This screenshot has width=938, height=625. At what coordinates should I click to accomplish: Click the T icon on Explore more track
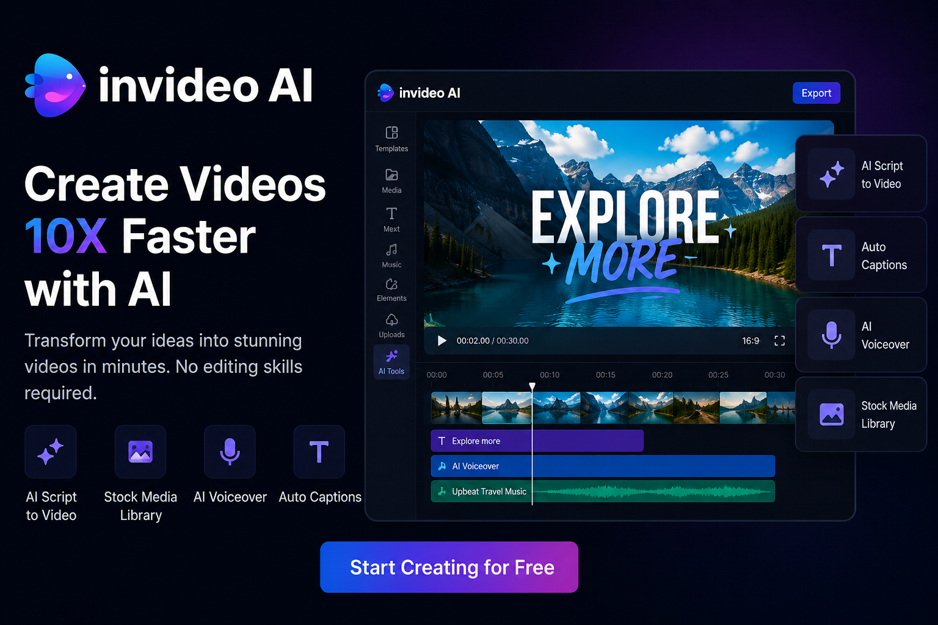pyautogui.click(x=442, y=441)
